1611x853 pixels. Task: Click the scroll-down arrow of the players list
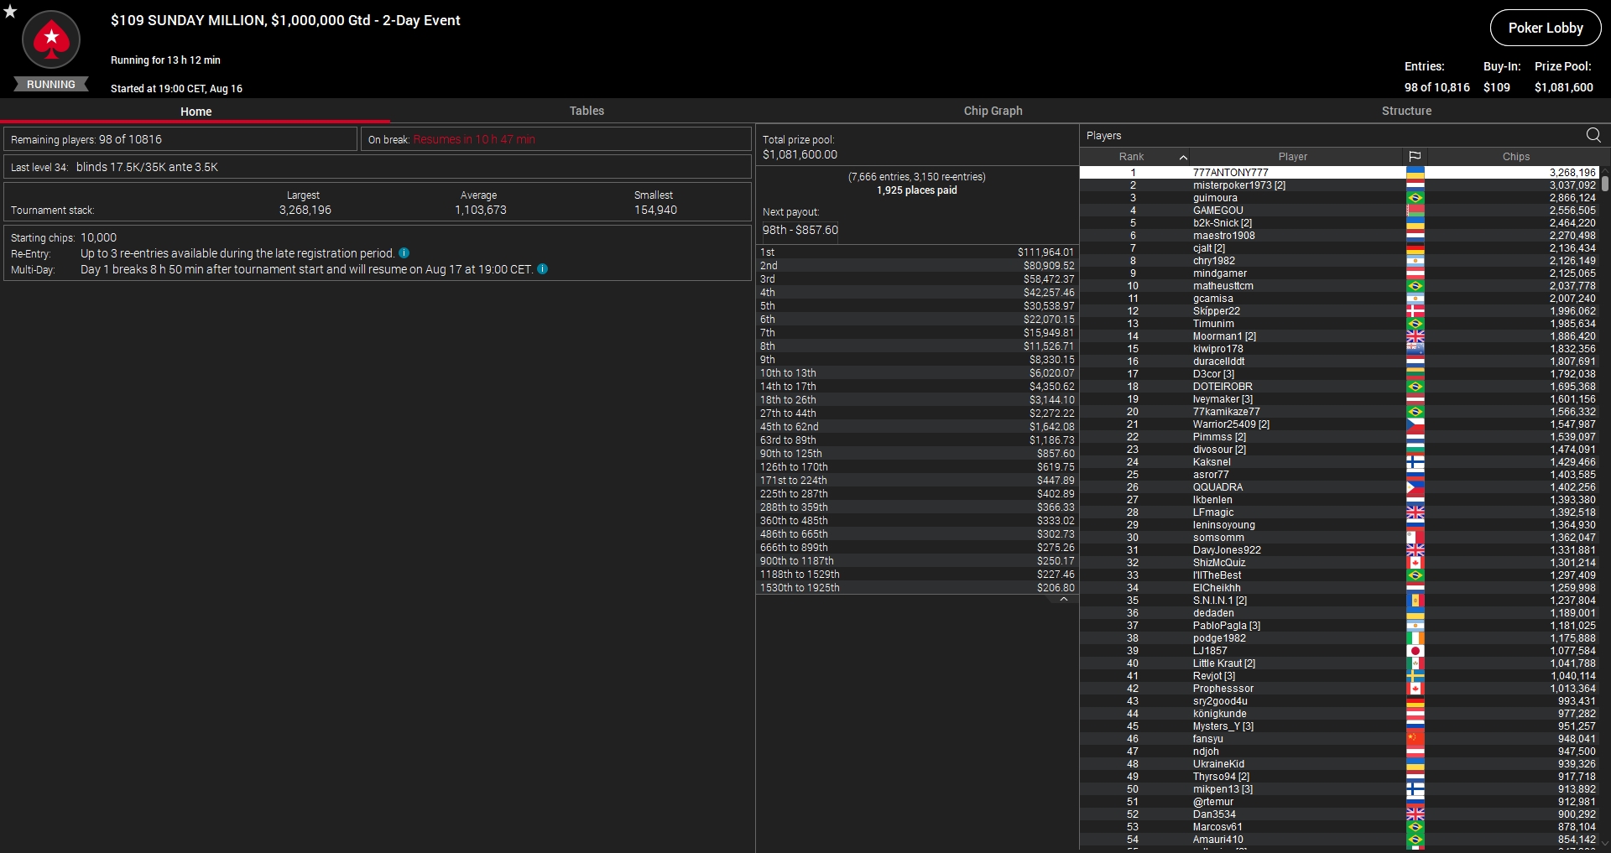pyautogui.click(x=1605, y=845)
